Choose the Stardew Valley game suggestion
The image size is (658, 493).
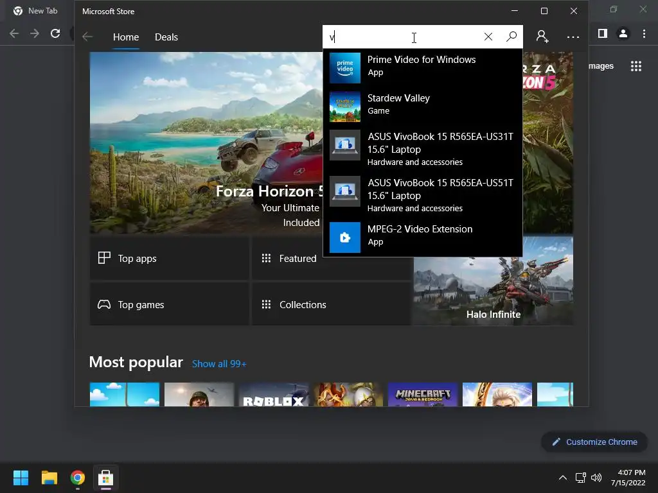coord(423,106)
